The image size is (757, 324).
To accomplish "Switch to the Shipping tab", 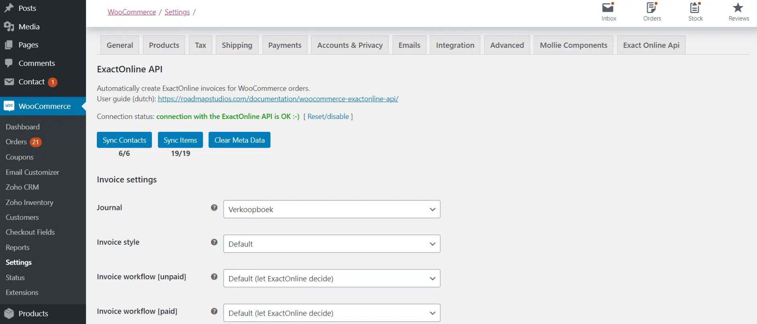I will [x=237, y=45].
